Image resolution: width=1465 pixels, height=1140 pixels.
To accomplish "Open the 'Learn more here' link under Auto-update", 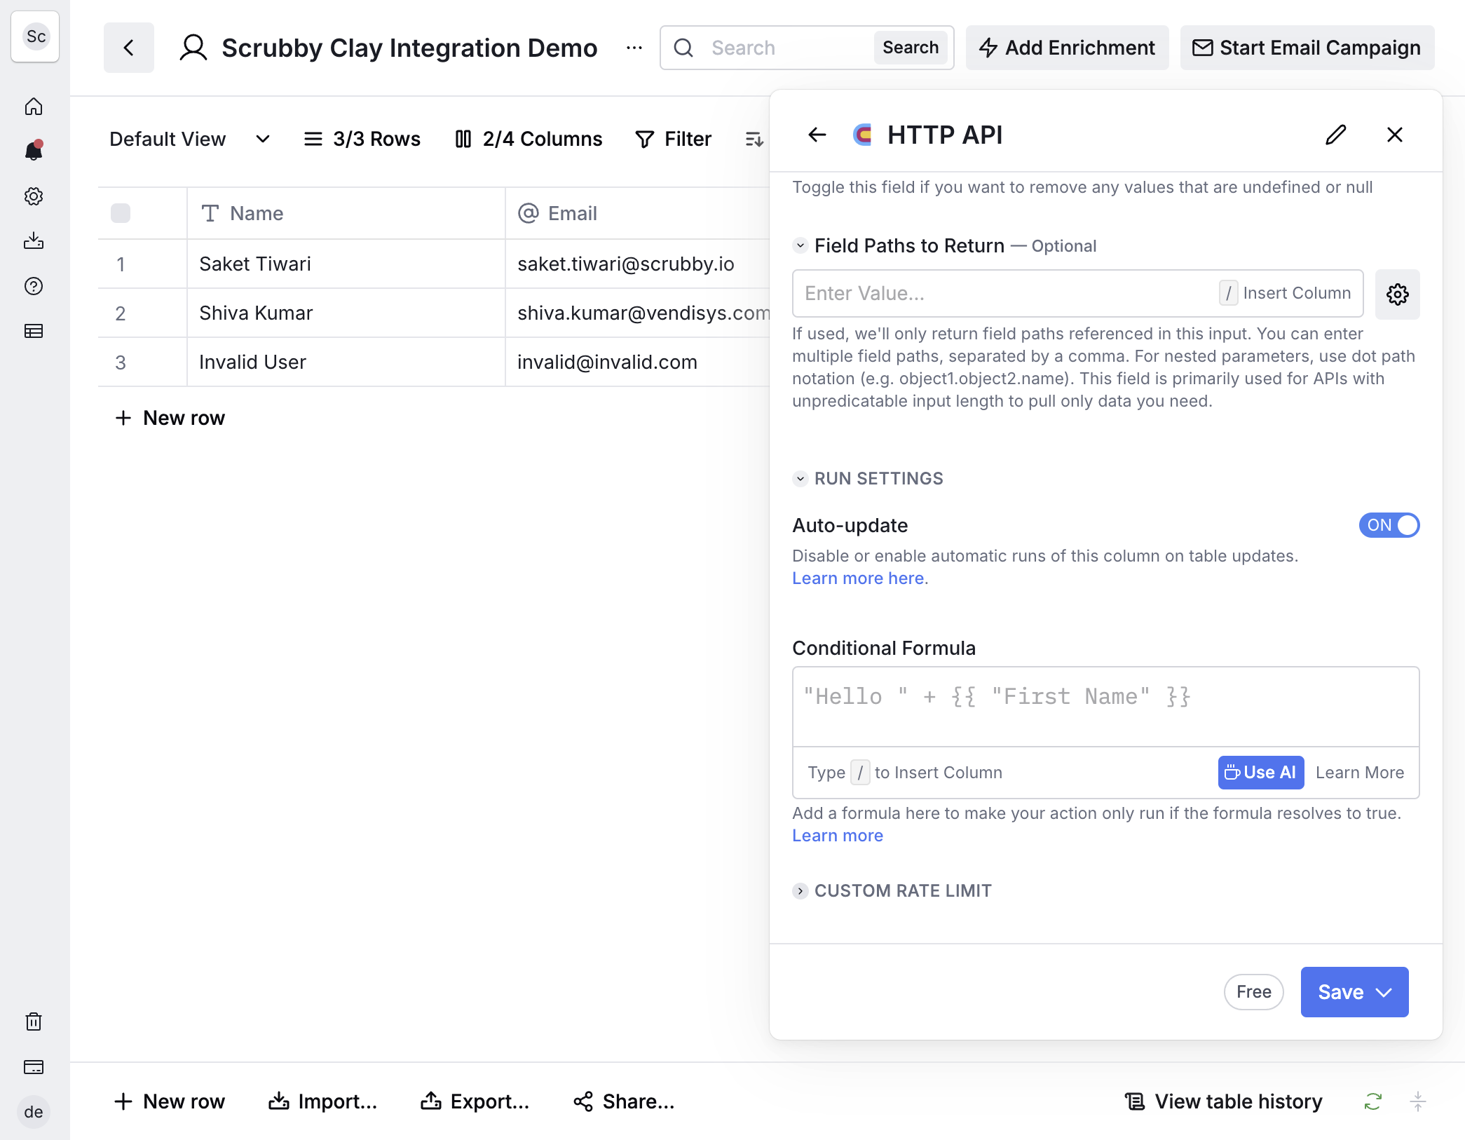I will coord(858,578).
